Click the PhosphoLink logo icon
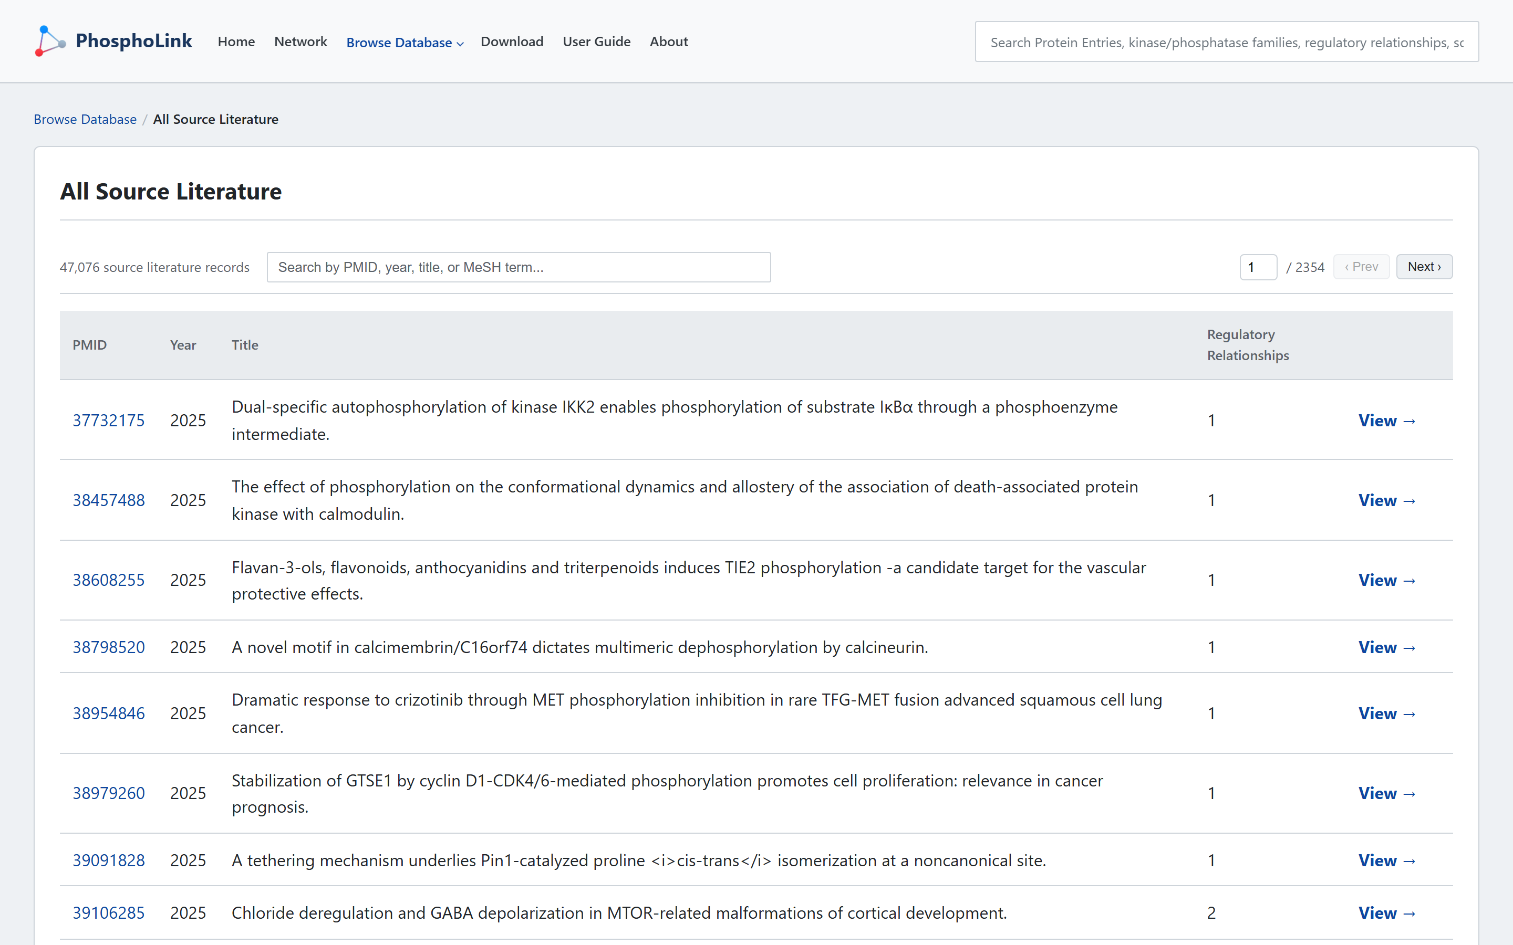This screenshot has height=945, width=1513. (x=50, y=41)
